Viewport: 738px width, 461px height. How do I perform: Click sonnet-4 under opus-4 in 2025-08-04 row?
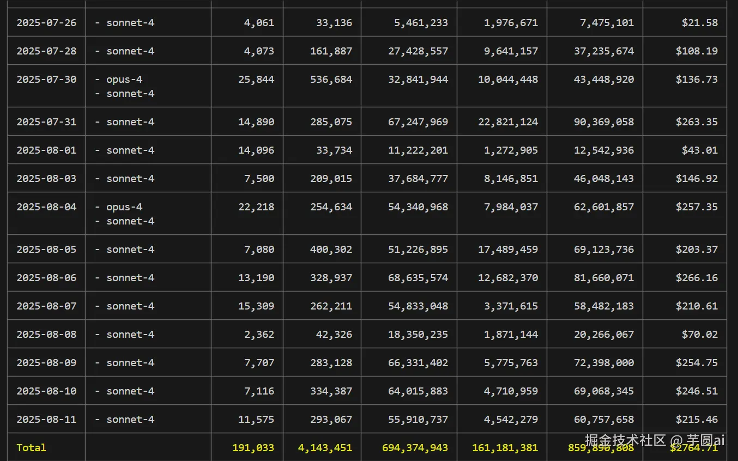(x=130, y=221)
